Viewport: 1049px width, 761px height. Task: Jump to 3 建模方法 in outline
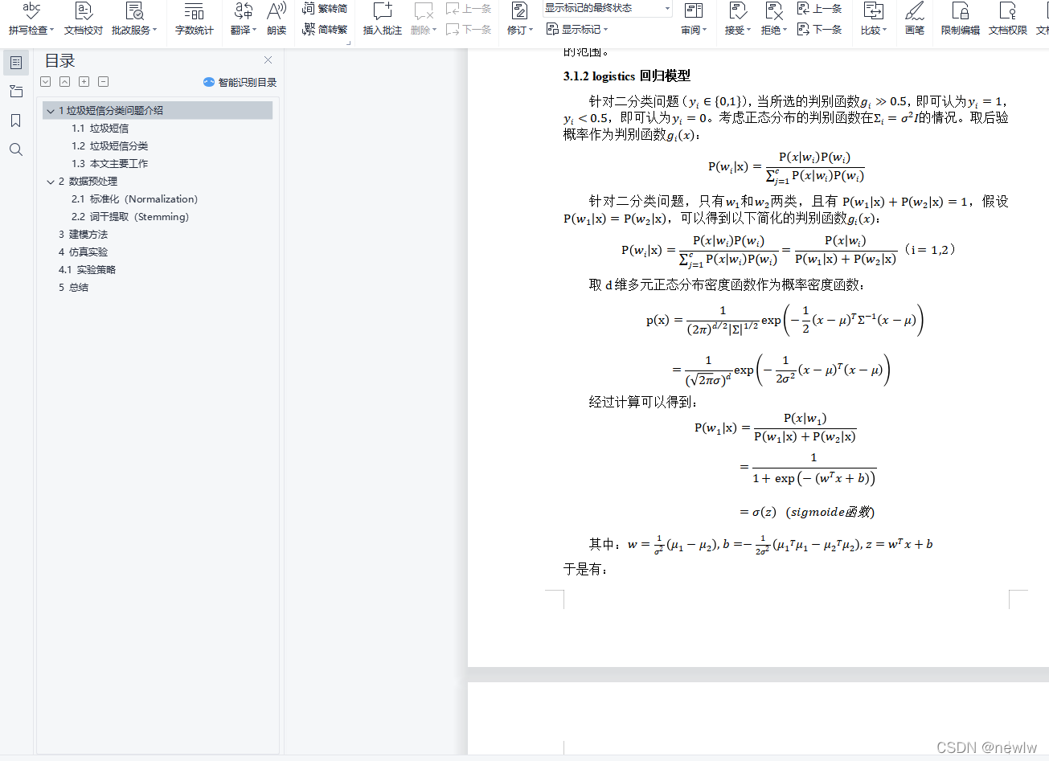[x=83, y=235]
